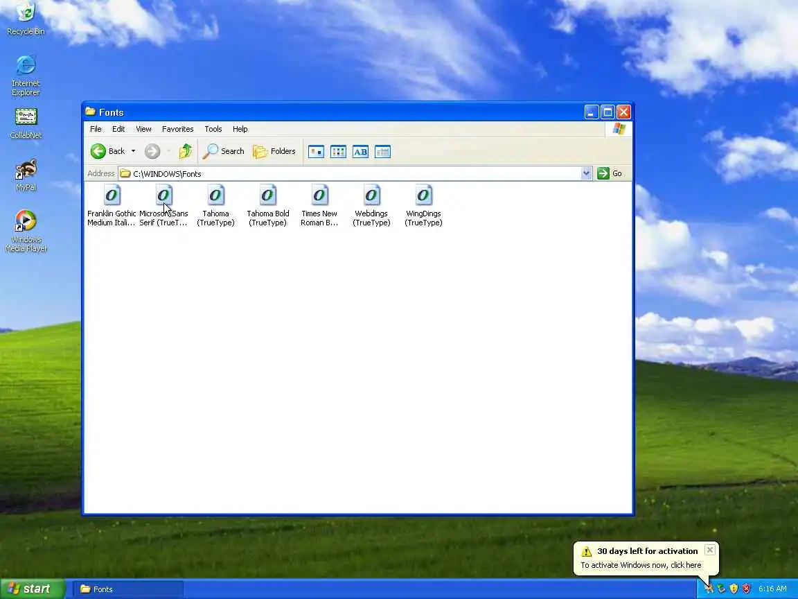Click the 6:16 AM system clock
The height and width of the screenshot is (599, 798).
(772, 589)
